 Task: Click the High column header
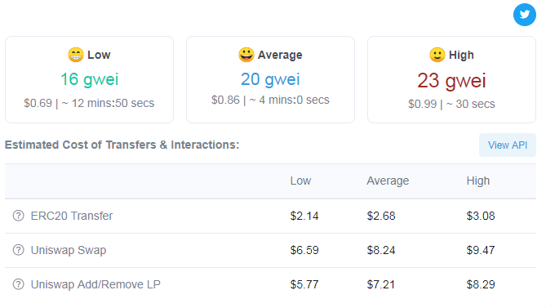click(477, 181)
